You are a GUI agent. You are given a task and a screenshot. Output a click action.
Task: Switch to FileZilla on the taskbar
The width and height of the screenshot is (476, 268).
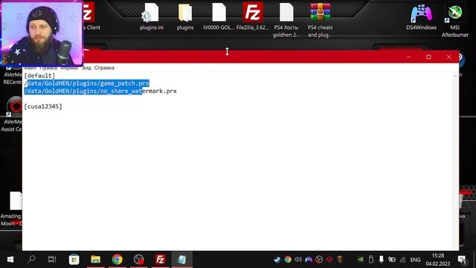pos(161,260)
